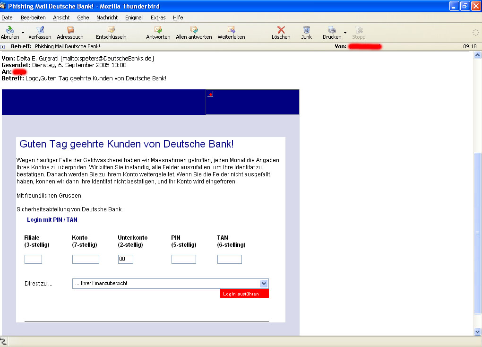This screenshot has width=482, height=347.
Task: Click the Login ausführen button
Action: (244, 294)
